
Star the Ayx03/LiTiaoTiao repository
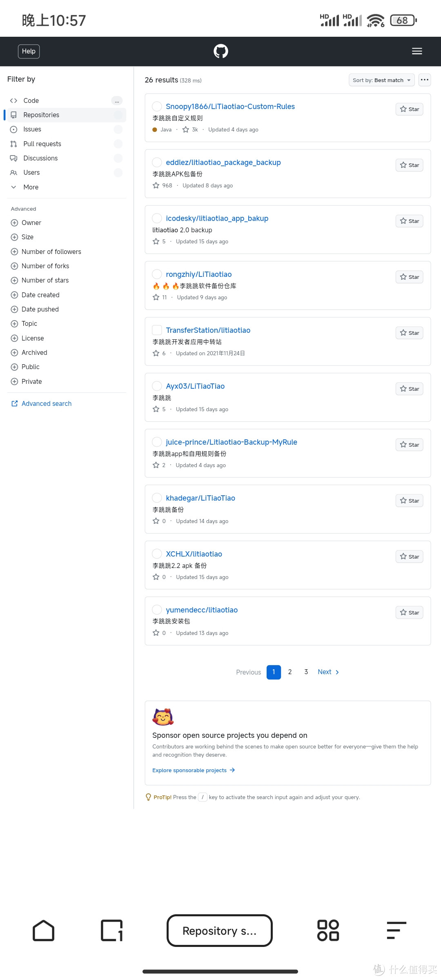[410, 389]
